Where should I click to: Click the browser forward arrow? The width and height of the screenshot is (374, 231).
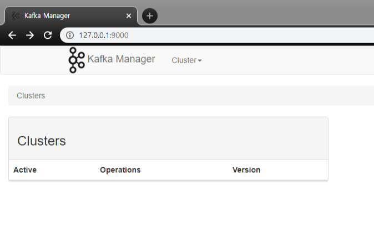pyautogui.click(x=30, y=35)
